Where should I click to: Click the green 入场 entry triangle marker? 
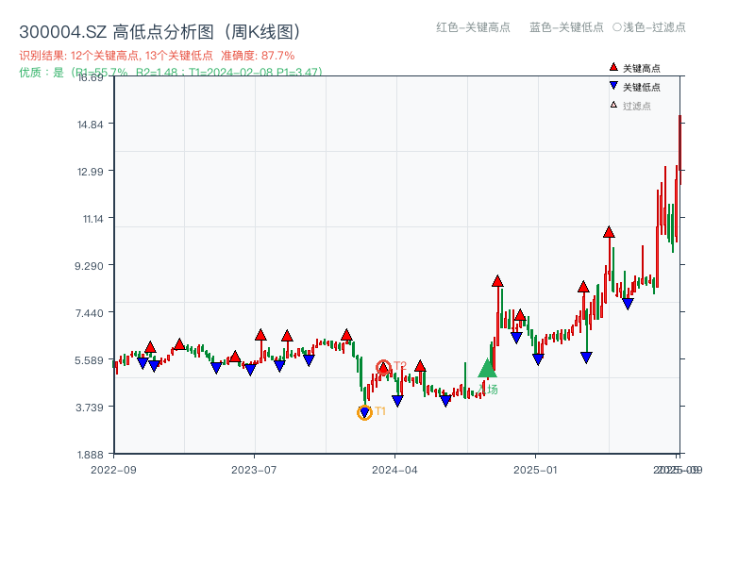(487, 368)
